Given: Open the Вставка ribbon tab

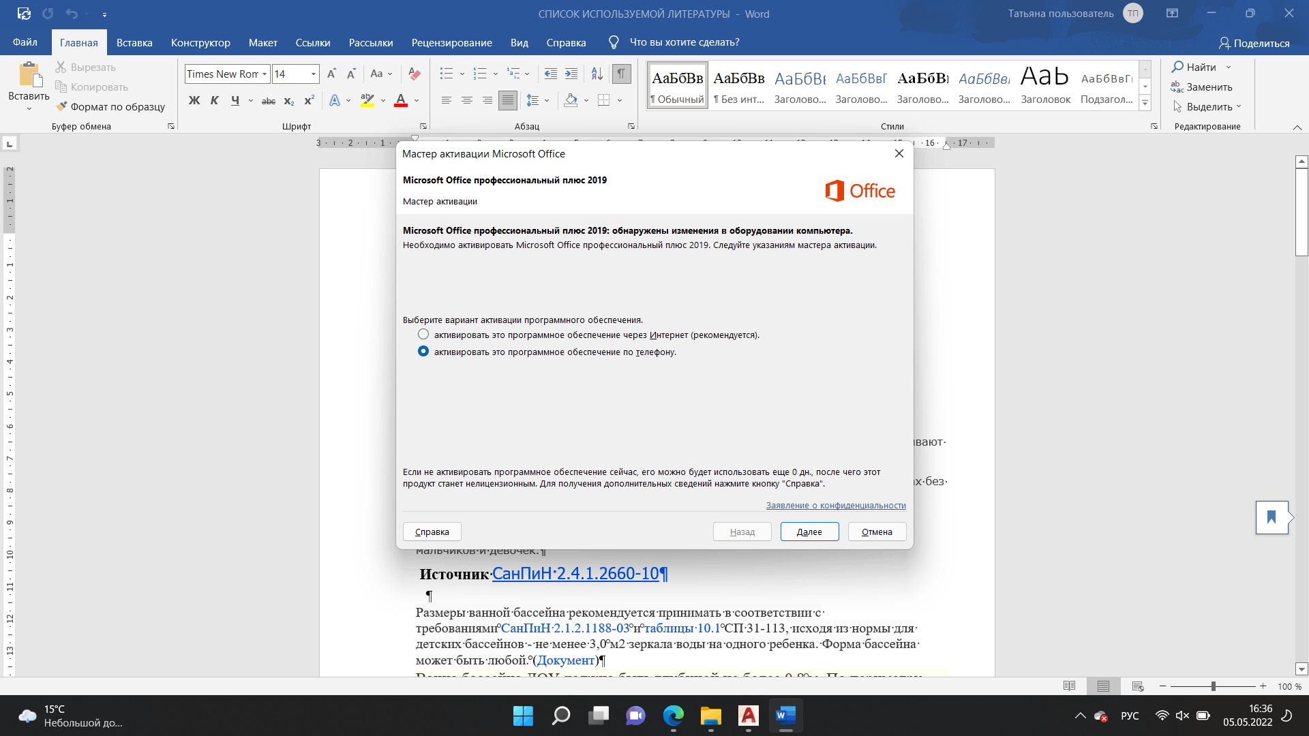Looking at the screenshot, I should 134,42.
